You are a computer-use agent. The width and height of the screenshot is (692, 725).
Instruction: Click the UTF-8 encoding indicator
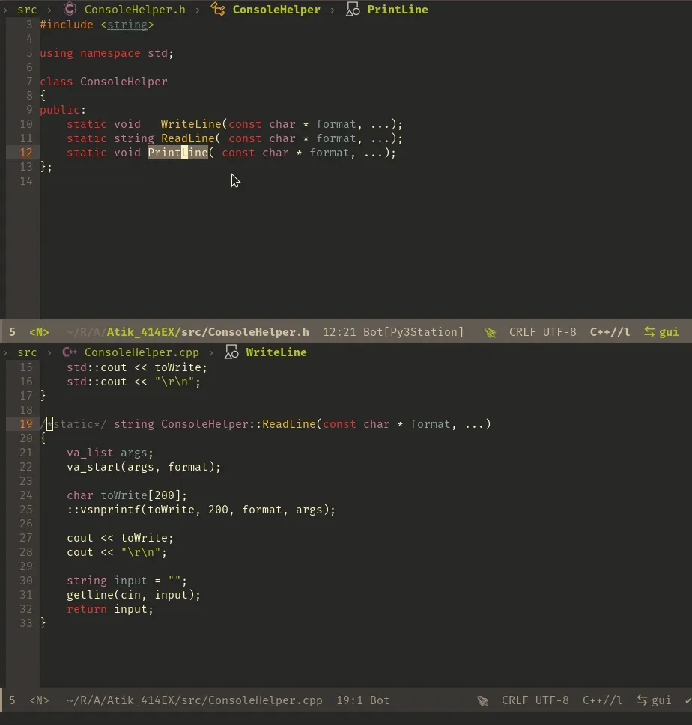(560, 331)
